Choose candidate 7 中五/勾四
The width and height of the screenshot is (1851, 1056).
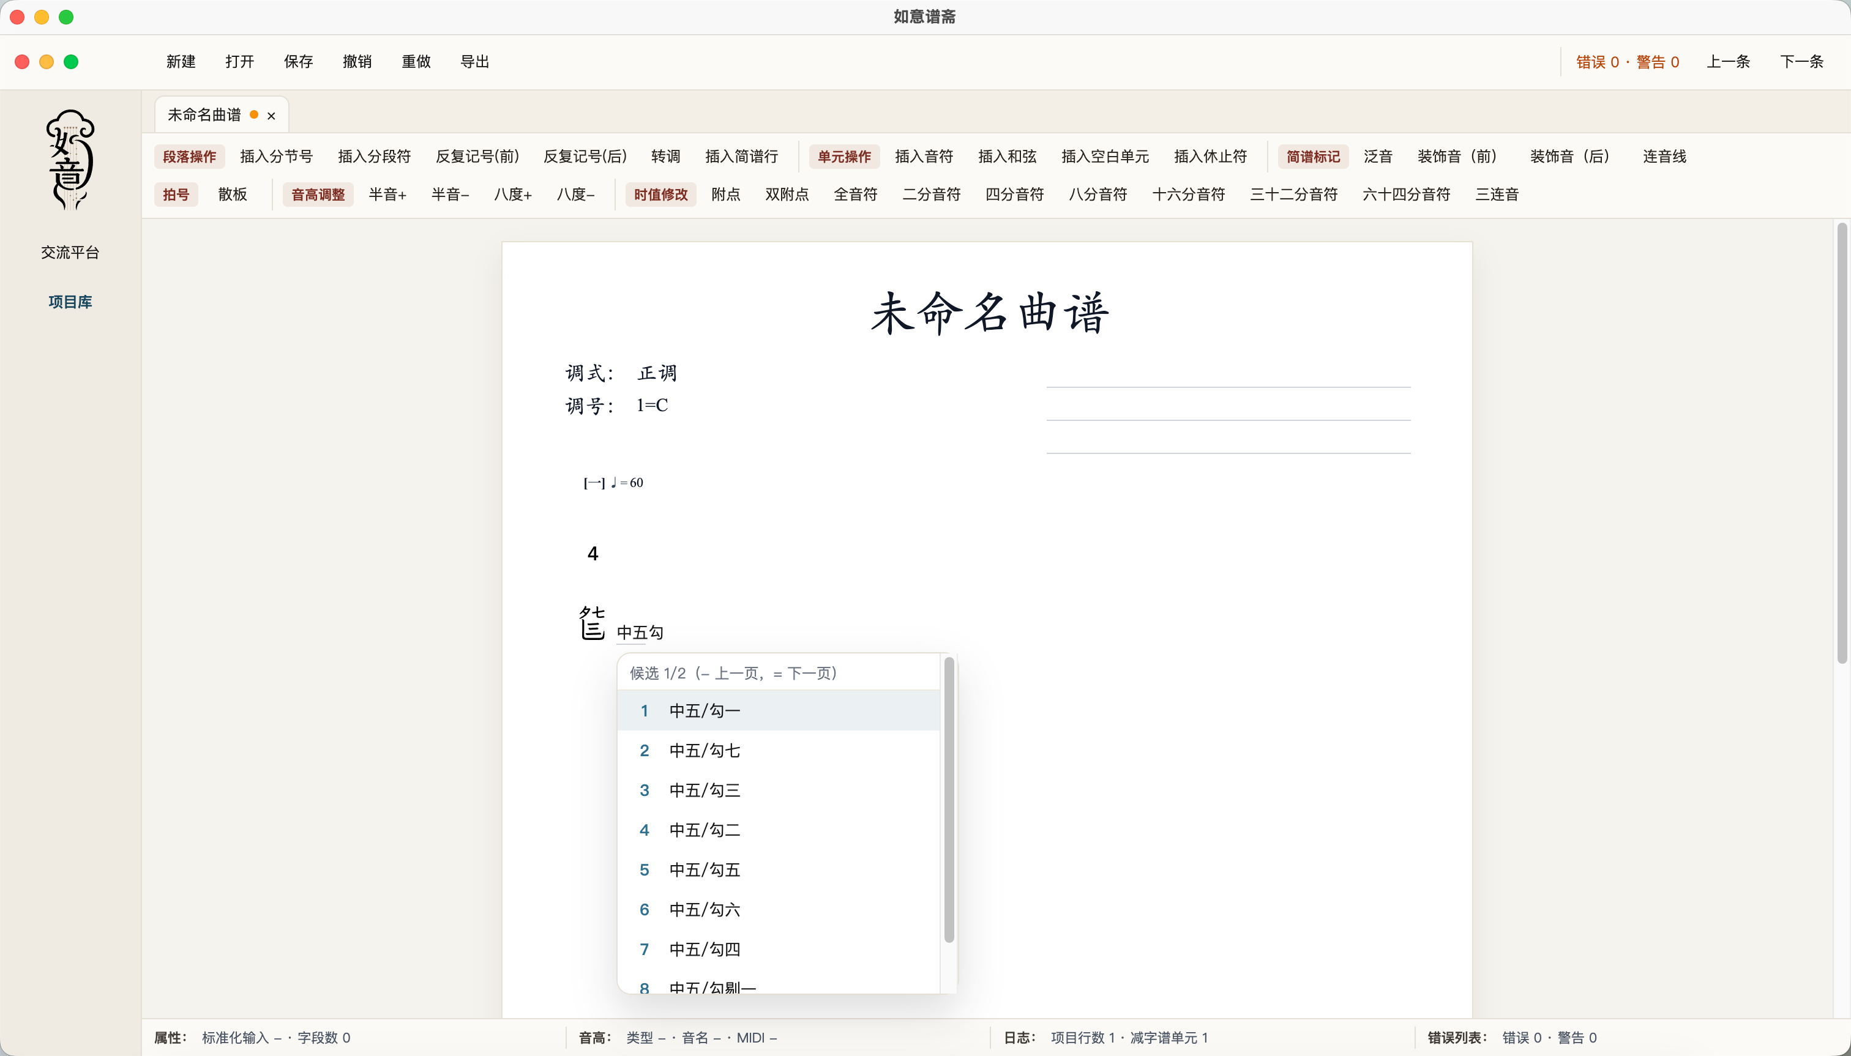[x=779, y=950]
